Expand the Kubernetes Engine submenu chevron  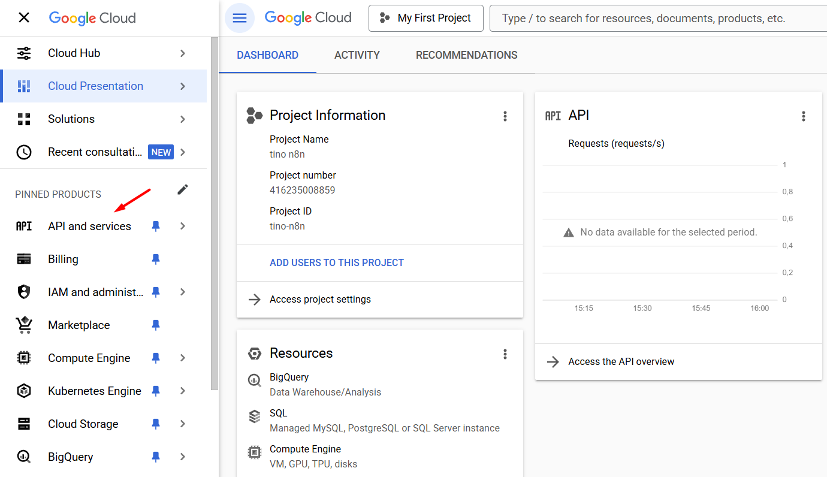coord(183,391)
